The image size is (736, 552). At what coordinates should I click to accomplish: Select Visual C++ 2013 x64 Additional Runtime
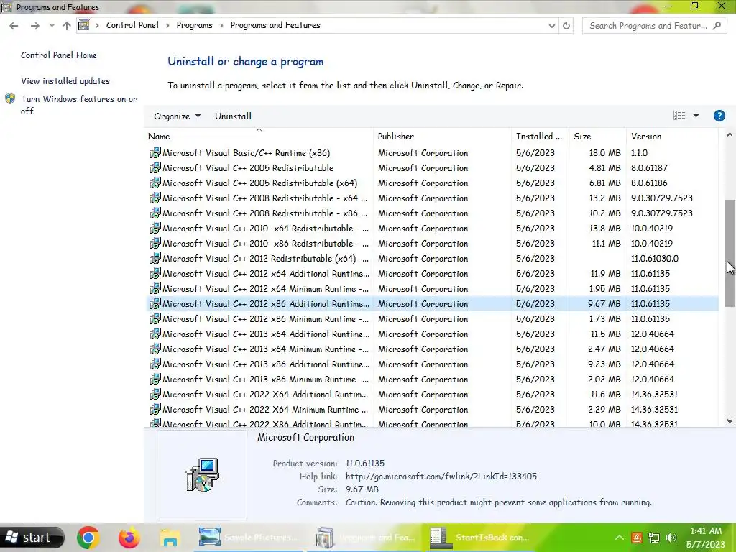tap(432, 334)
